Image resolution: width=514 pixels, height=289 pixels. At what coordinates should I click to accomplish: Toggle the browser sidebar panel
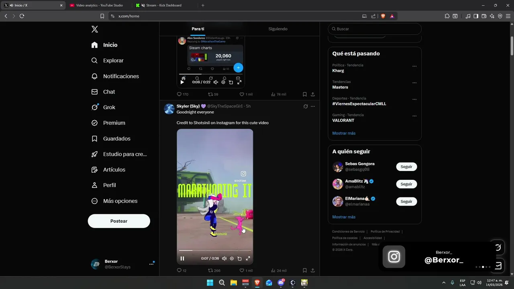point(476,16)
